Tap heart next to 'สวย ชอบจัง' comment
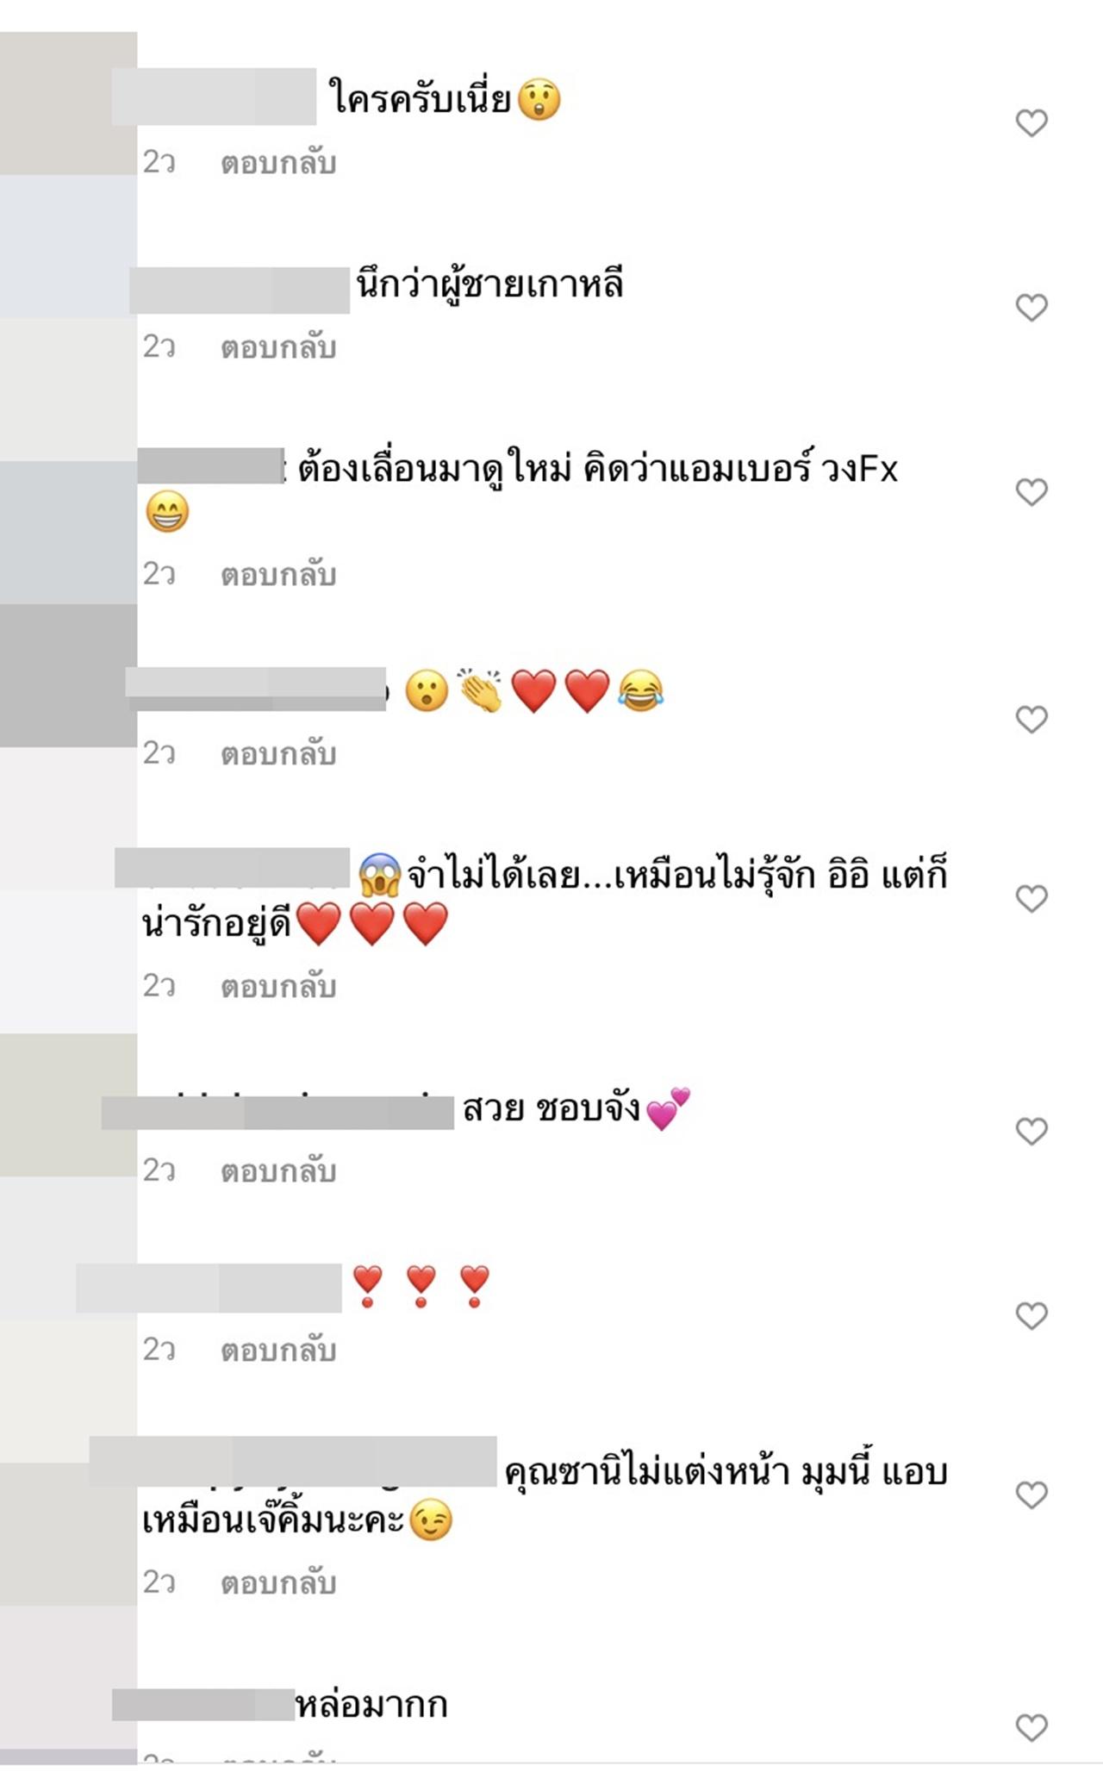The image size is (1103, 1772). click(1031, 1131)
